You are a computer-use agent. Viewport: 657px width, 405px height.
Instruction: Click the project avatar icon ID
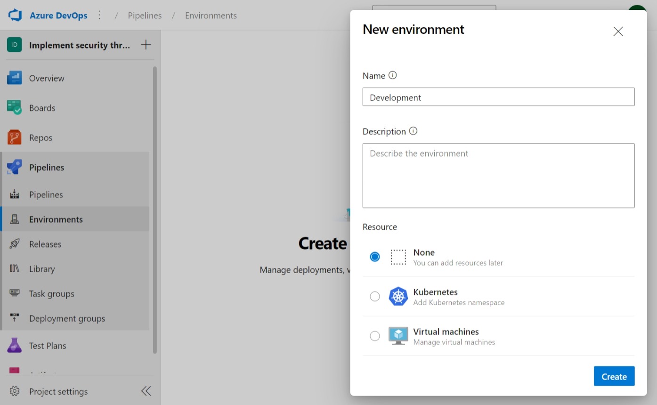pyautogui.click(x=15, y=45)
